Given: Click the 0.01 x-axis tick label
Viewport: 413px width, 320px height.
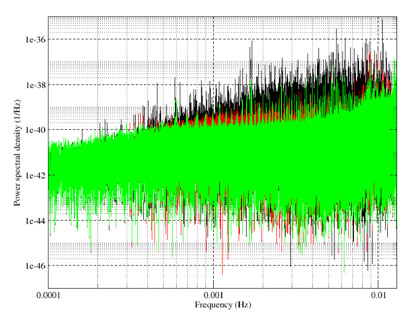Looking at the screenshot, I should pos(379,295).
